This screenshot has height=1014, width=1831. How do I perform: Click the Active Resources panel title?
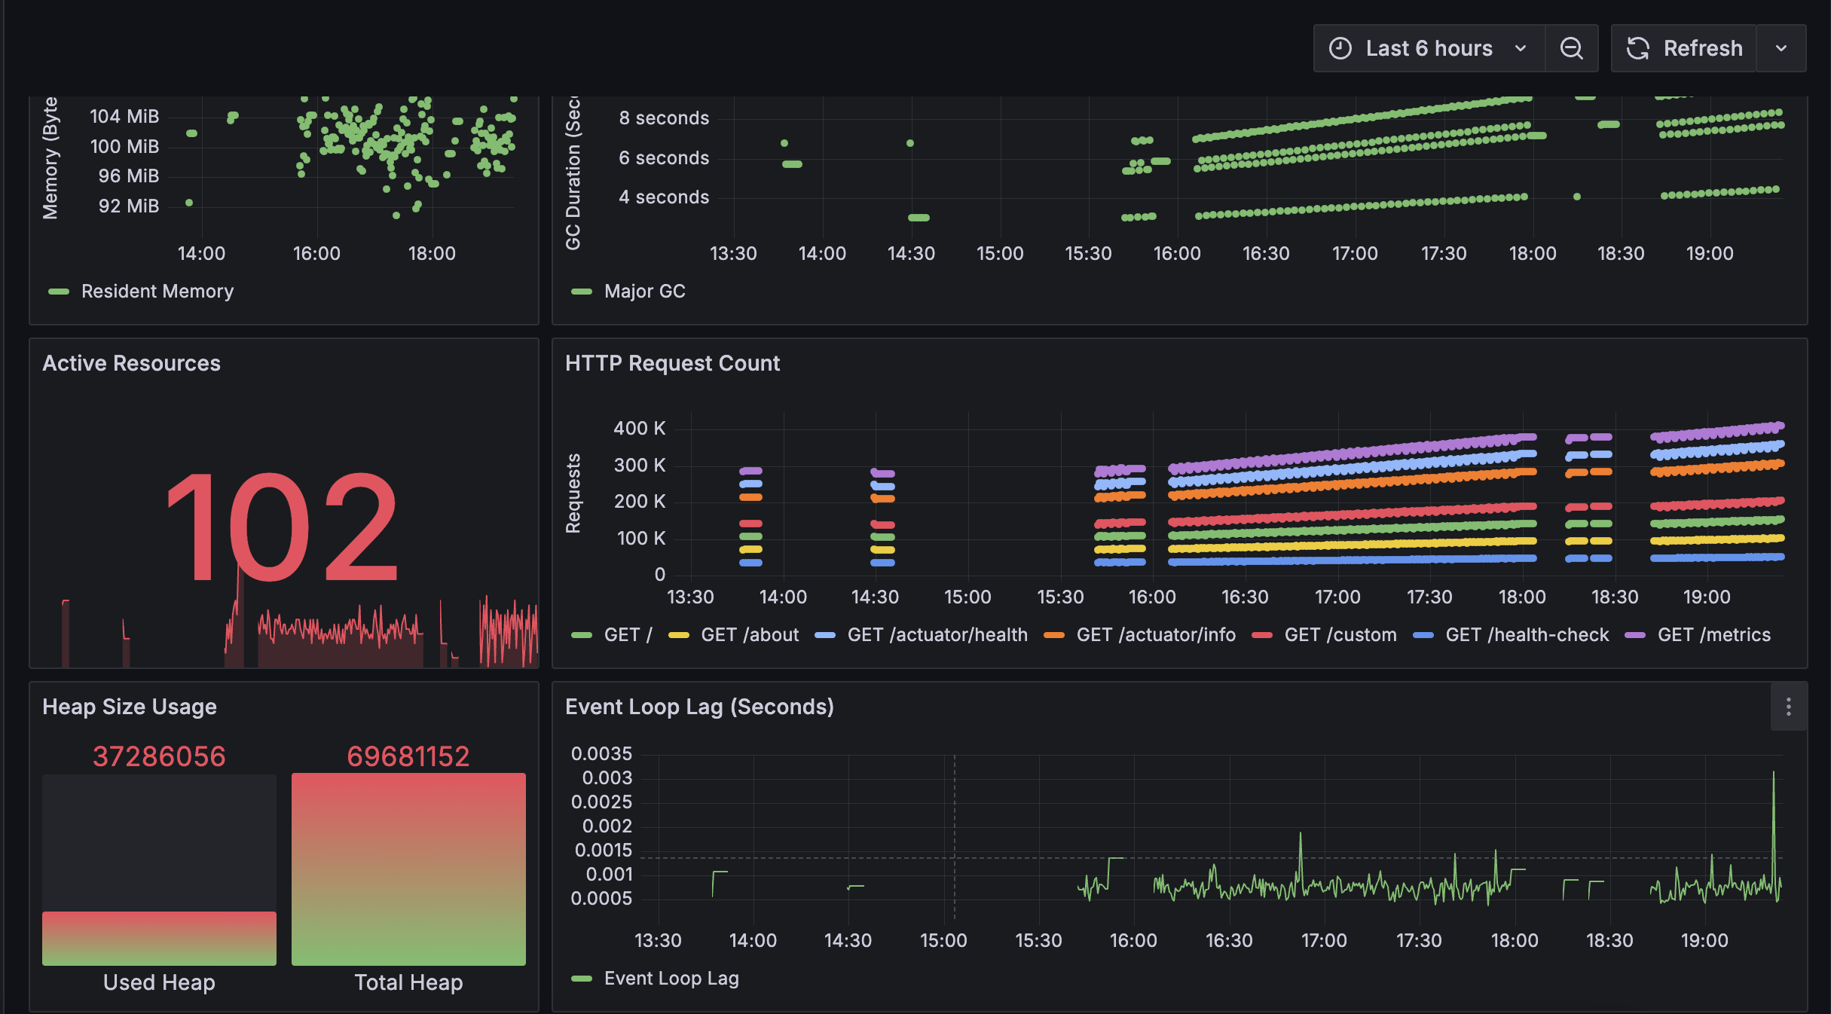point(131,363)
